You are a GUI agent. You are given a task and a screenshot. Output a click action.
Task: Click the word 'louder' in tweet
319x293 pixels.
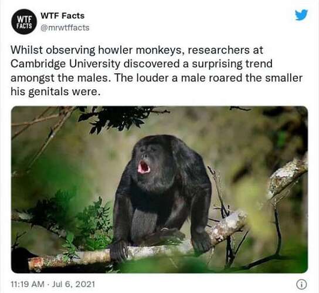click(x=152, y=78)
